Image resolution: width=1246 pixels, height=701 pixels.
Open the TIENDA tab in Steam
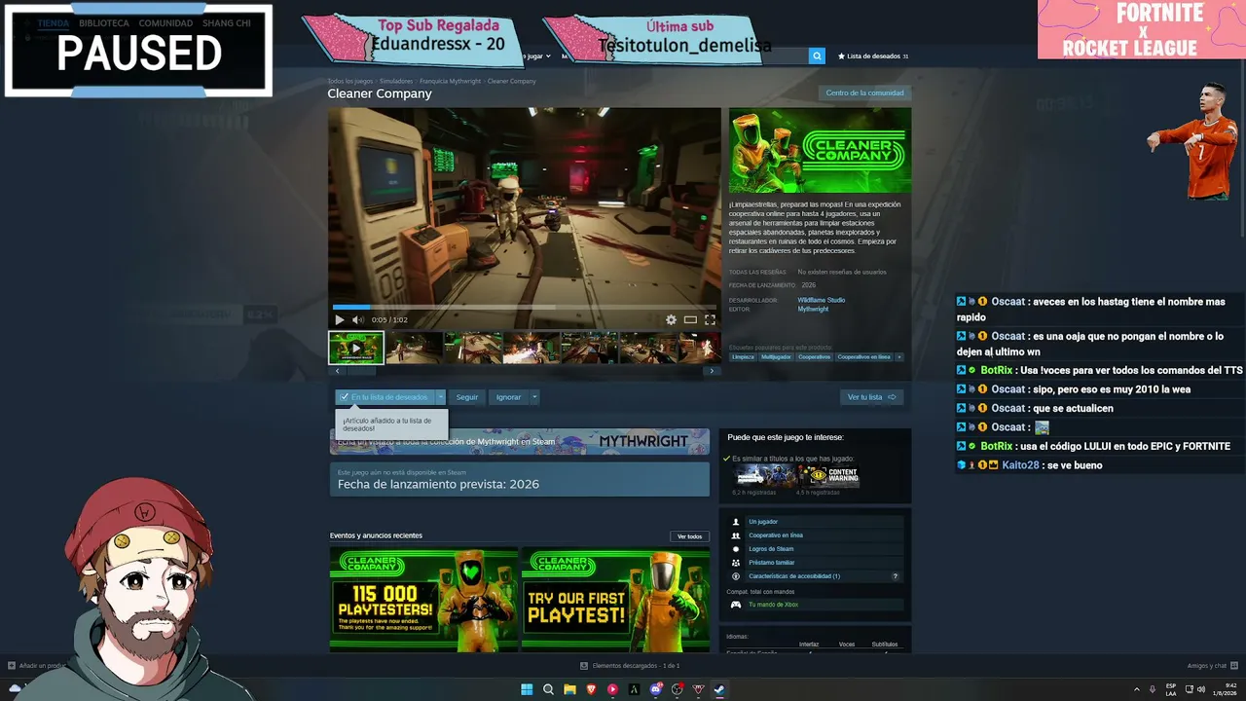pyautogui.click(x=54, y=22)
